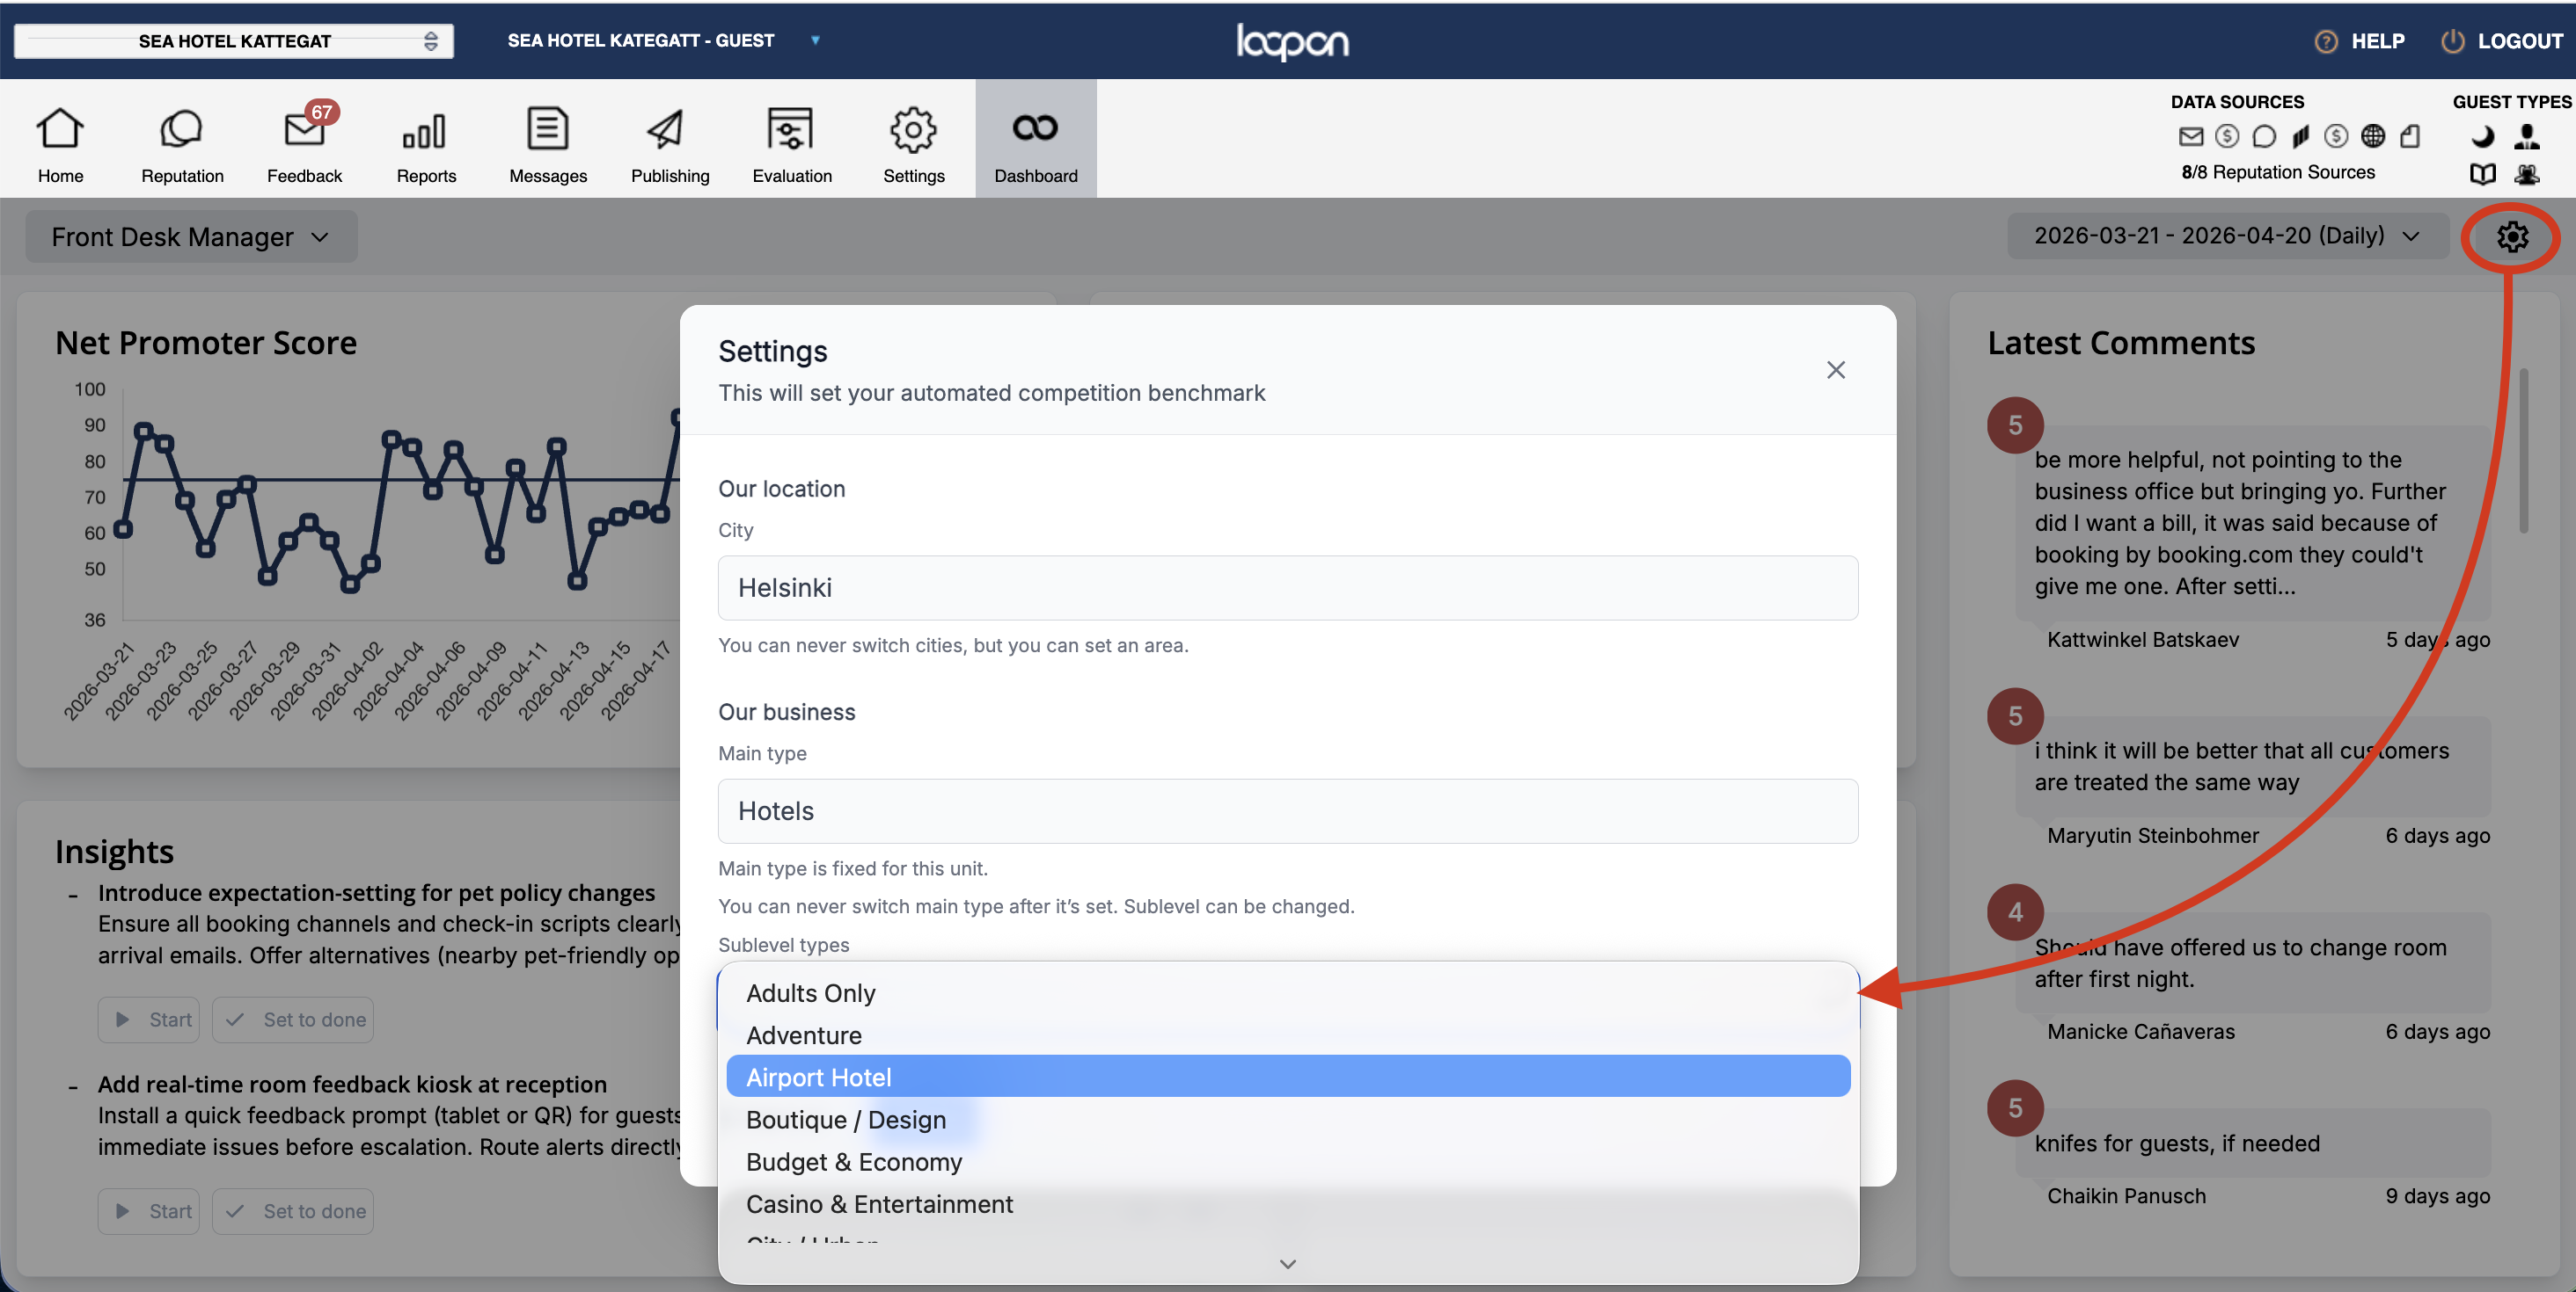
Task: Click the speech bubble data source icon
Action: click(2264, 136)
